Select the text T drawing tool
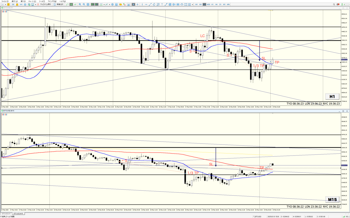The image size is (350, 218). (162, 4)
